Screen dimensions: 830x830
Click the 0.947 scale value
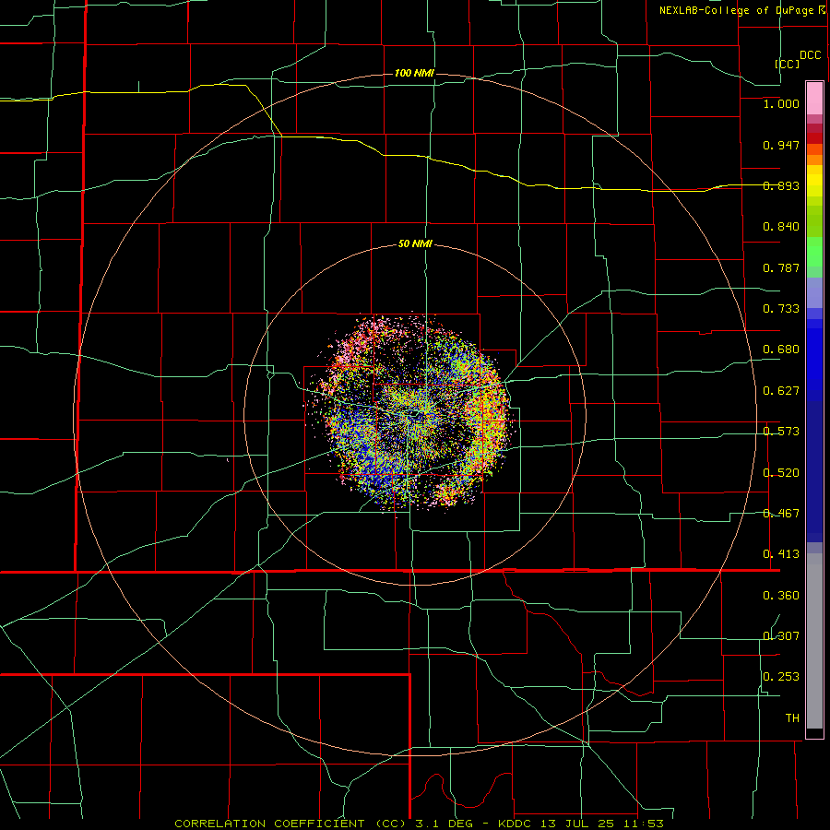coord(781,145)
